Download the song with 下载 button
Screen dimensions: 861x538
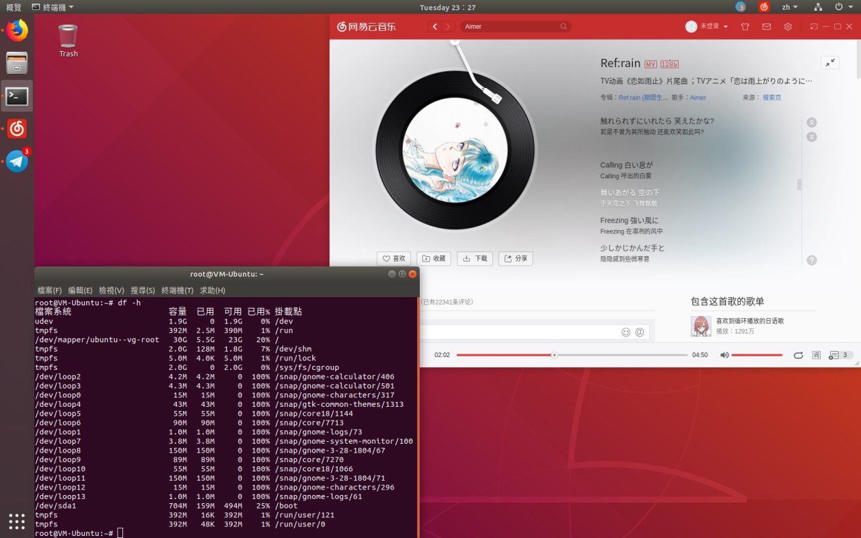pos(475,258)
